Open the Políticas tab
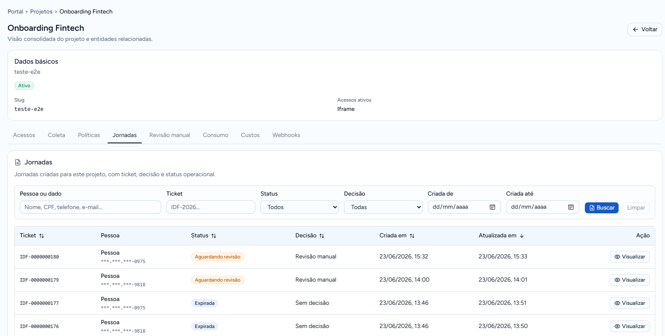665x336 pixels. click(89, 135)
